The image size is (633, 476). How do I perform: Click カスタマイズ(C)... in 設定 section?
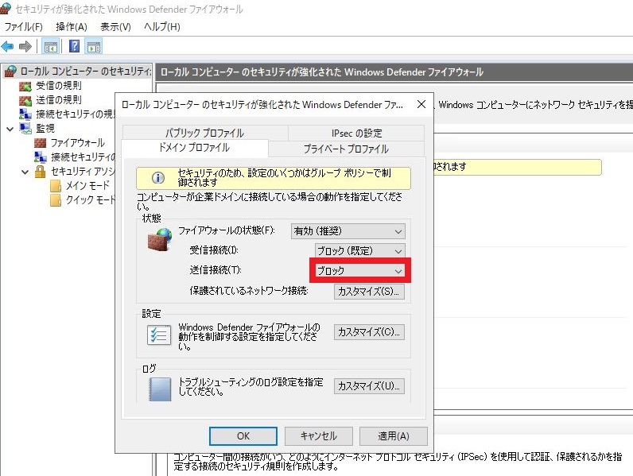(369, 332)
